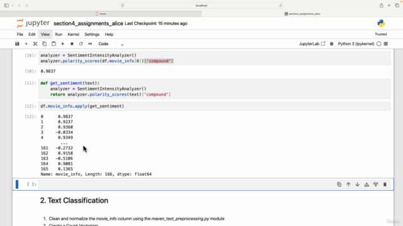Open the Edit menu
This screenshot has height=226, width=403.
pos(32,35)
